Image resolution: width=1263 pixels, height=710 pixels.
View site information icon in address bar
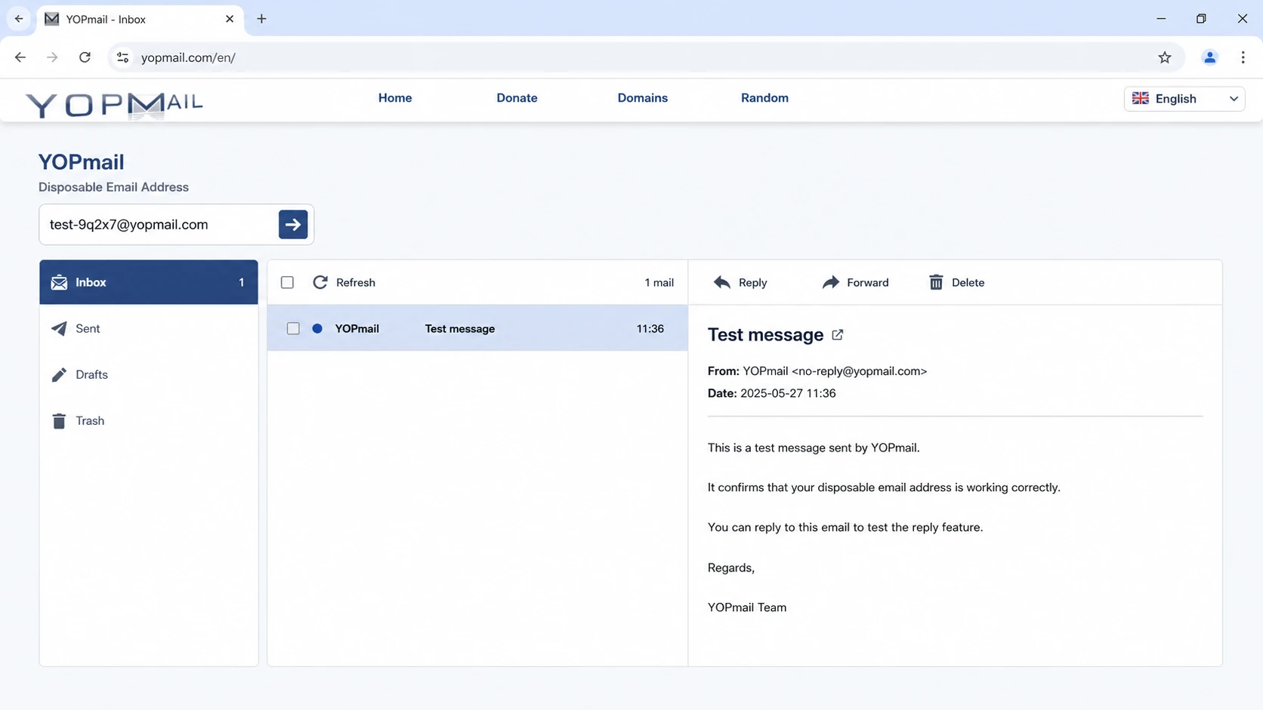click(x=123, y=57)
